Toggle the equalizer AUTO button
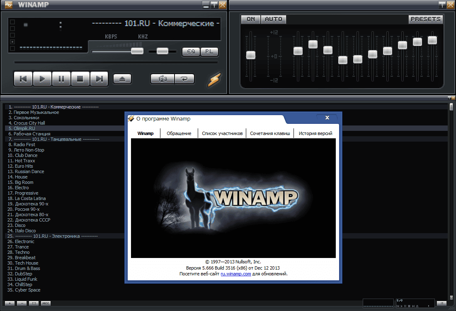The height and width of the screenshot is (311, 456). point(273,19)
